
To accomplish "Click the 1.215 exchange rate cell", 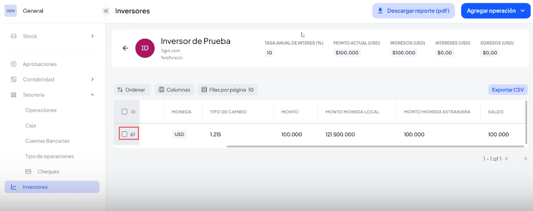I will 216,134.
